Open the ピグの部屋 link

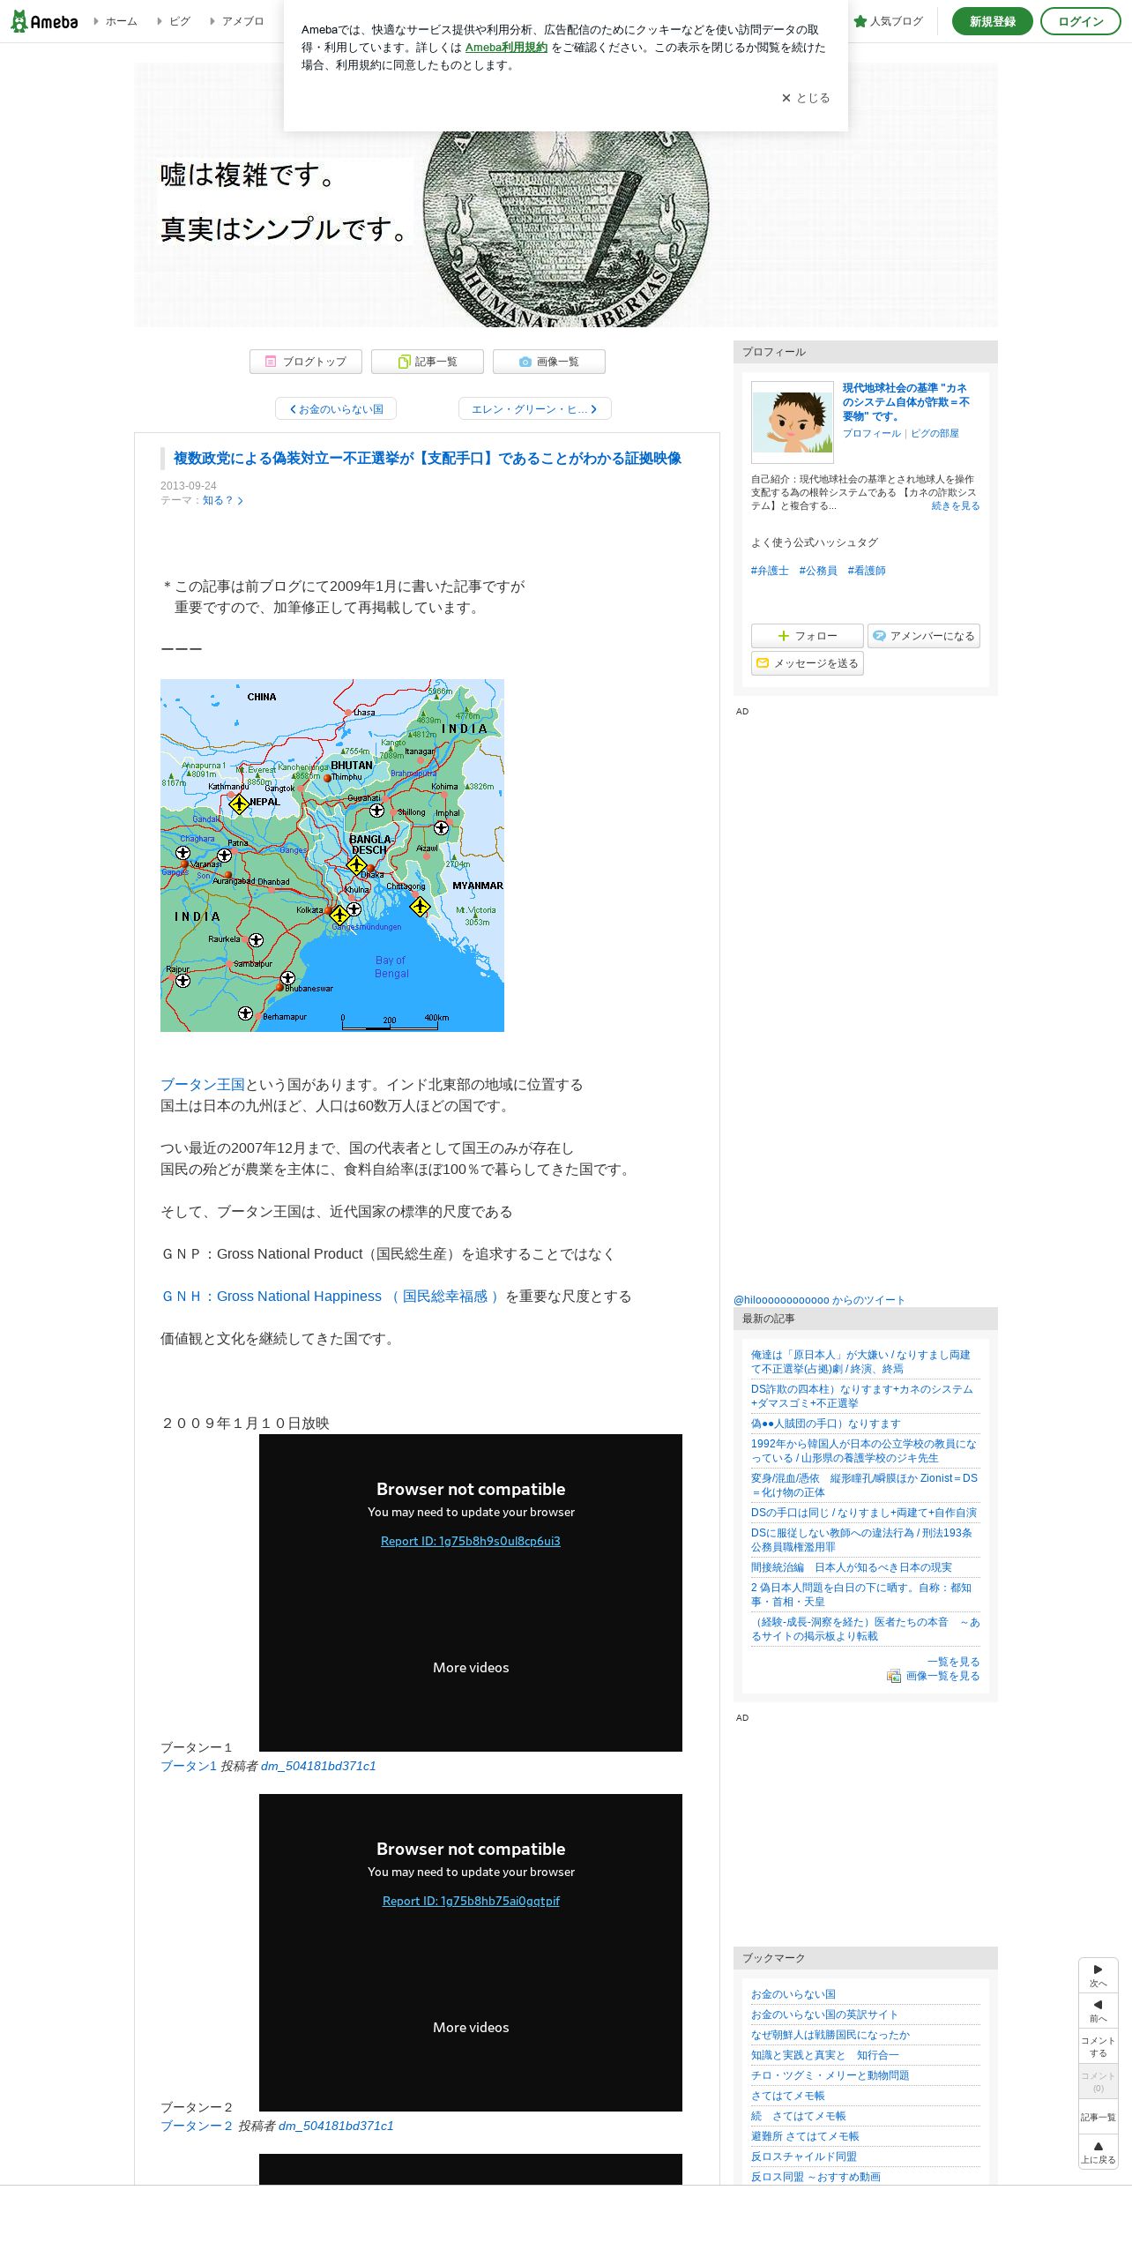tap(935, 433)
